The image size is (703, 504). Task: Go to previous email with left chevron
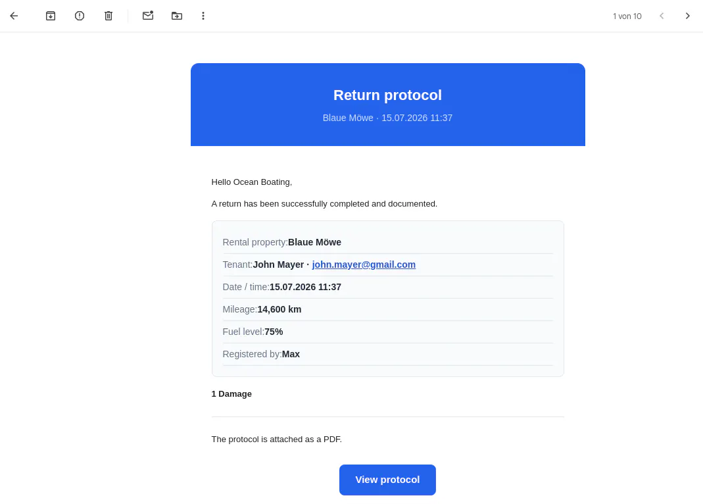[x=662, y=16]
